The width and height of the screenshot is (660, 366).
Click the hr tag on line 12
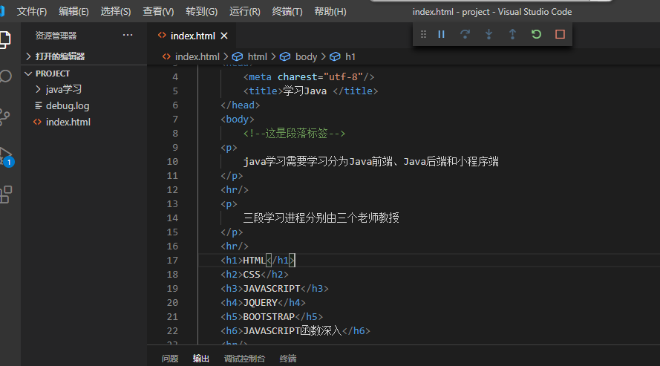click(x=235, y=190)
